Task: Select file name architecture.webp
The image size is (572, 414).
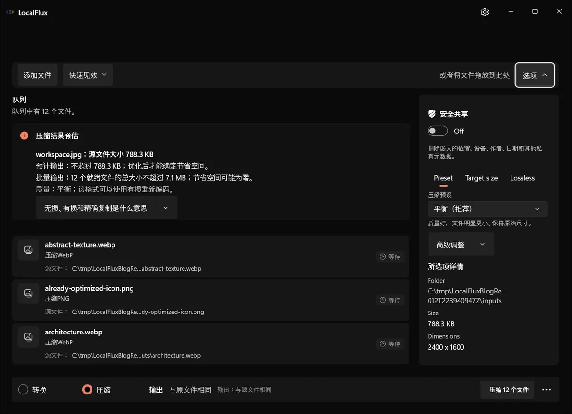Action: click(73, 332)
